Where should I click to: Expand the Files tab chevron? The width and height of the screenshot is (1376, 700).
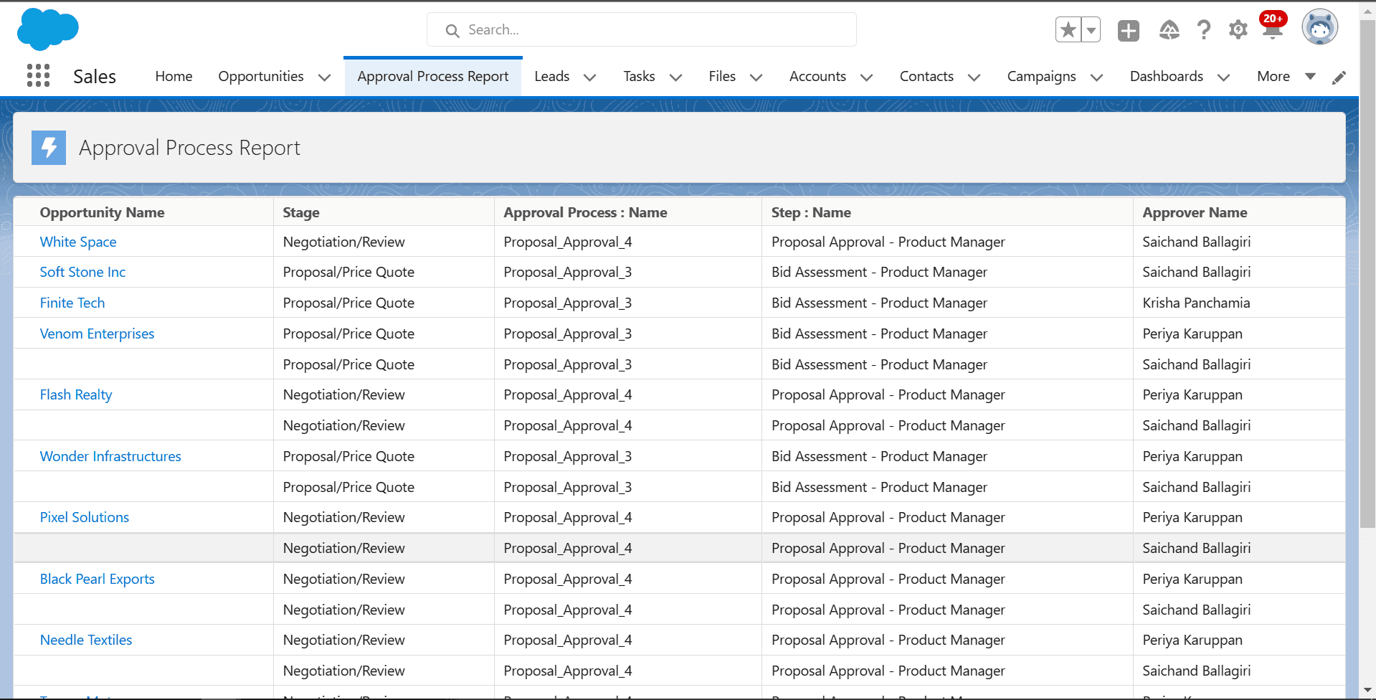click(756, 77)
